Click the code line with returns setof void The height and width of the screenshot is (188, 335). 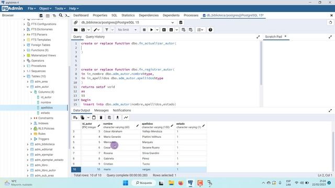coord(98,87)
